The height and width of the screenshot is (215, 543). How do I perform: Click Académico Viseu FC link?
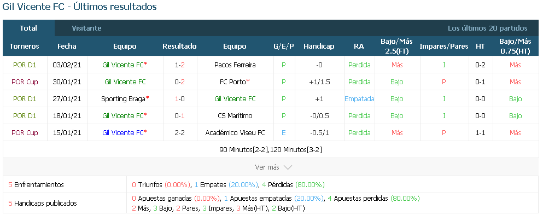[x=235, y=132]
